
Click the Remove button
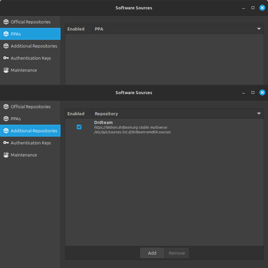[177, 253]
